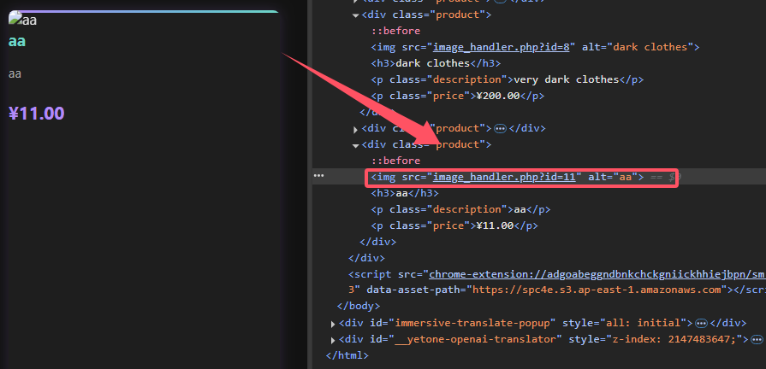Expand the collapsed product div node
The image size is (766, 369).
pos(356,128)
